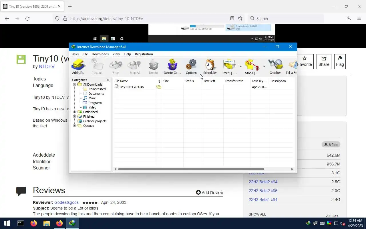Viewport: 366px width, 229px height.
Task: Click Favorite button on archive page
Action: point(305,62)
